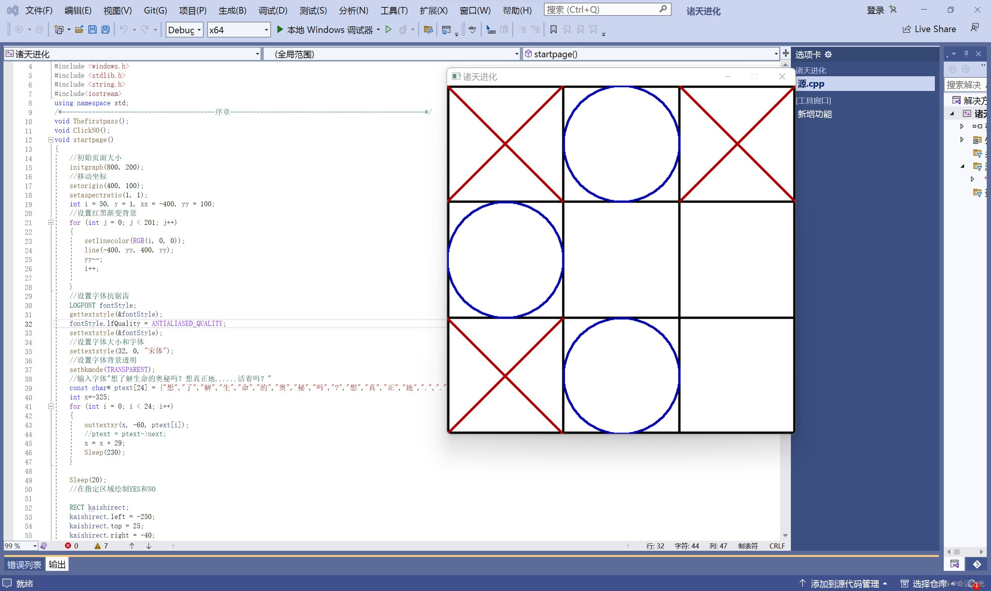Expand the references node in Solution Explorer
Viewport: 991px width, 591px height.
pos(962,126)
